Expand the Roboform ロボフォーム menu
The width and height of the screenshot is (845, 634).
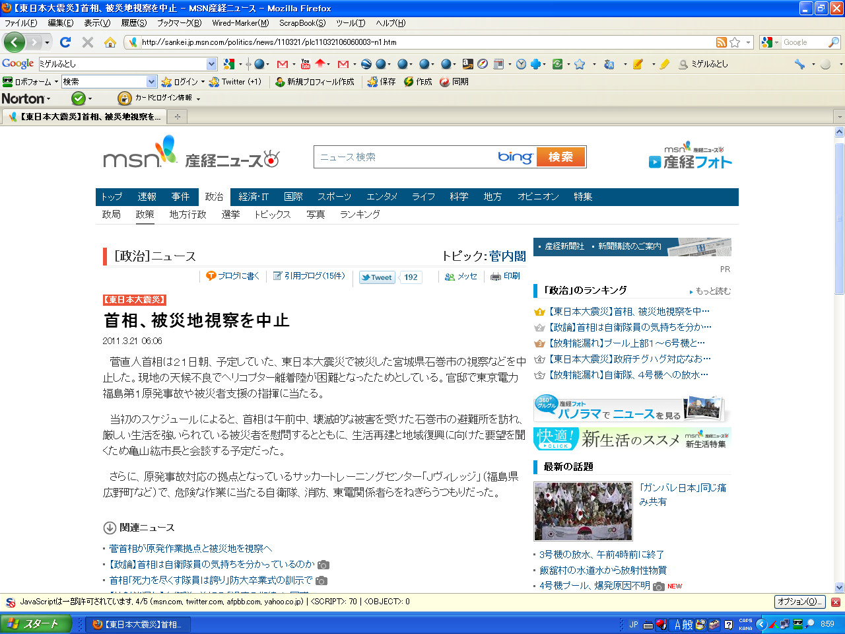coord(30,82)
